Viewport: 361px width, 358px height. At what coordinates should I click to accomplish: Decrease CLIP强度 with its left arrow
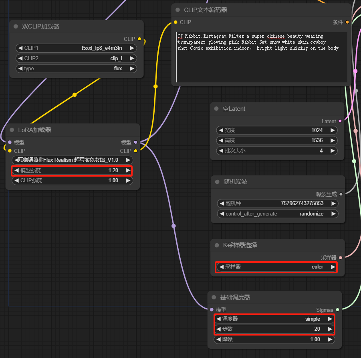16,180
